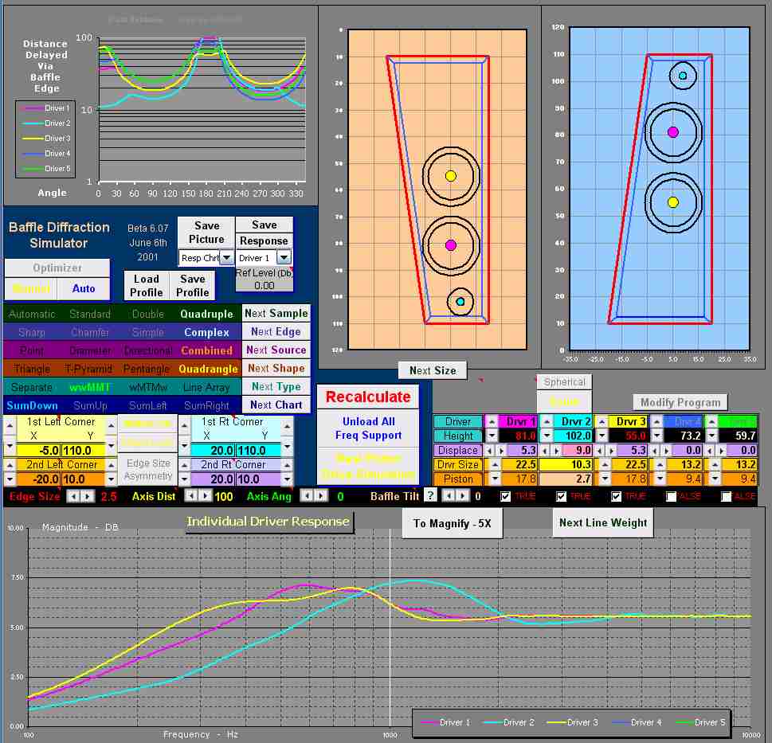Click Load Profile button
772x743 pixels.
click(147, 285)
